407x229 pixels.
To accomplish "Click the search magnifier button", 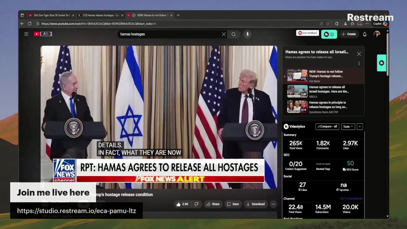I will (x=234, y=34).
